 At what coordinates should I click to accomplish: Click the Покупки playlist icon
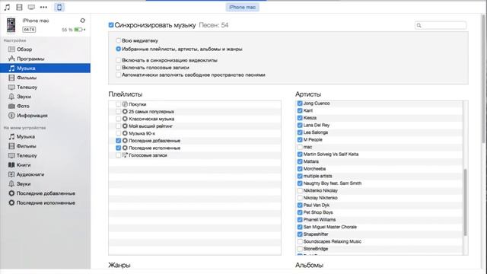tap(125, 104)
